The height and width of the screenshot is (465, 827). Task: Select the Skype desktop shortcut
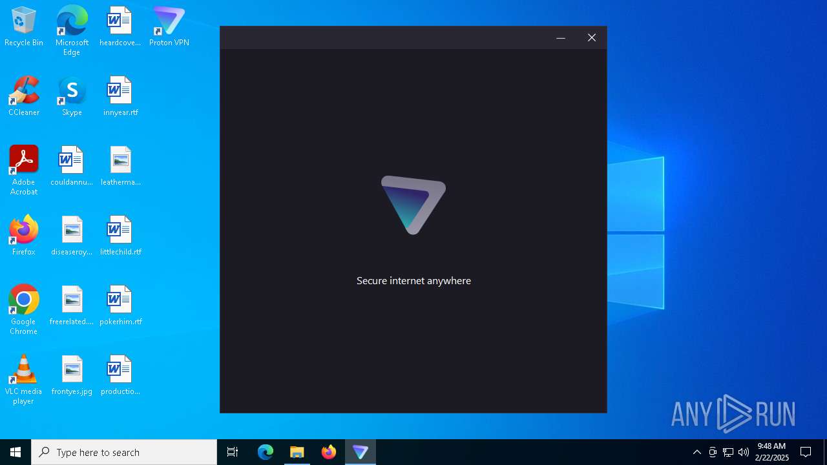pyautogui.click(x=72, y=96)
